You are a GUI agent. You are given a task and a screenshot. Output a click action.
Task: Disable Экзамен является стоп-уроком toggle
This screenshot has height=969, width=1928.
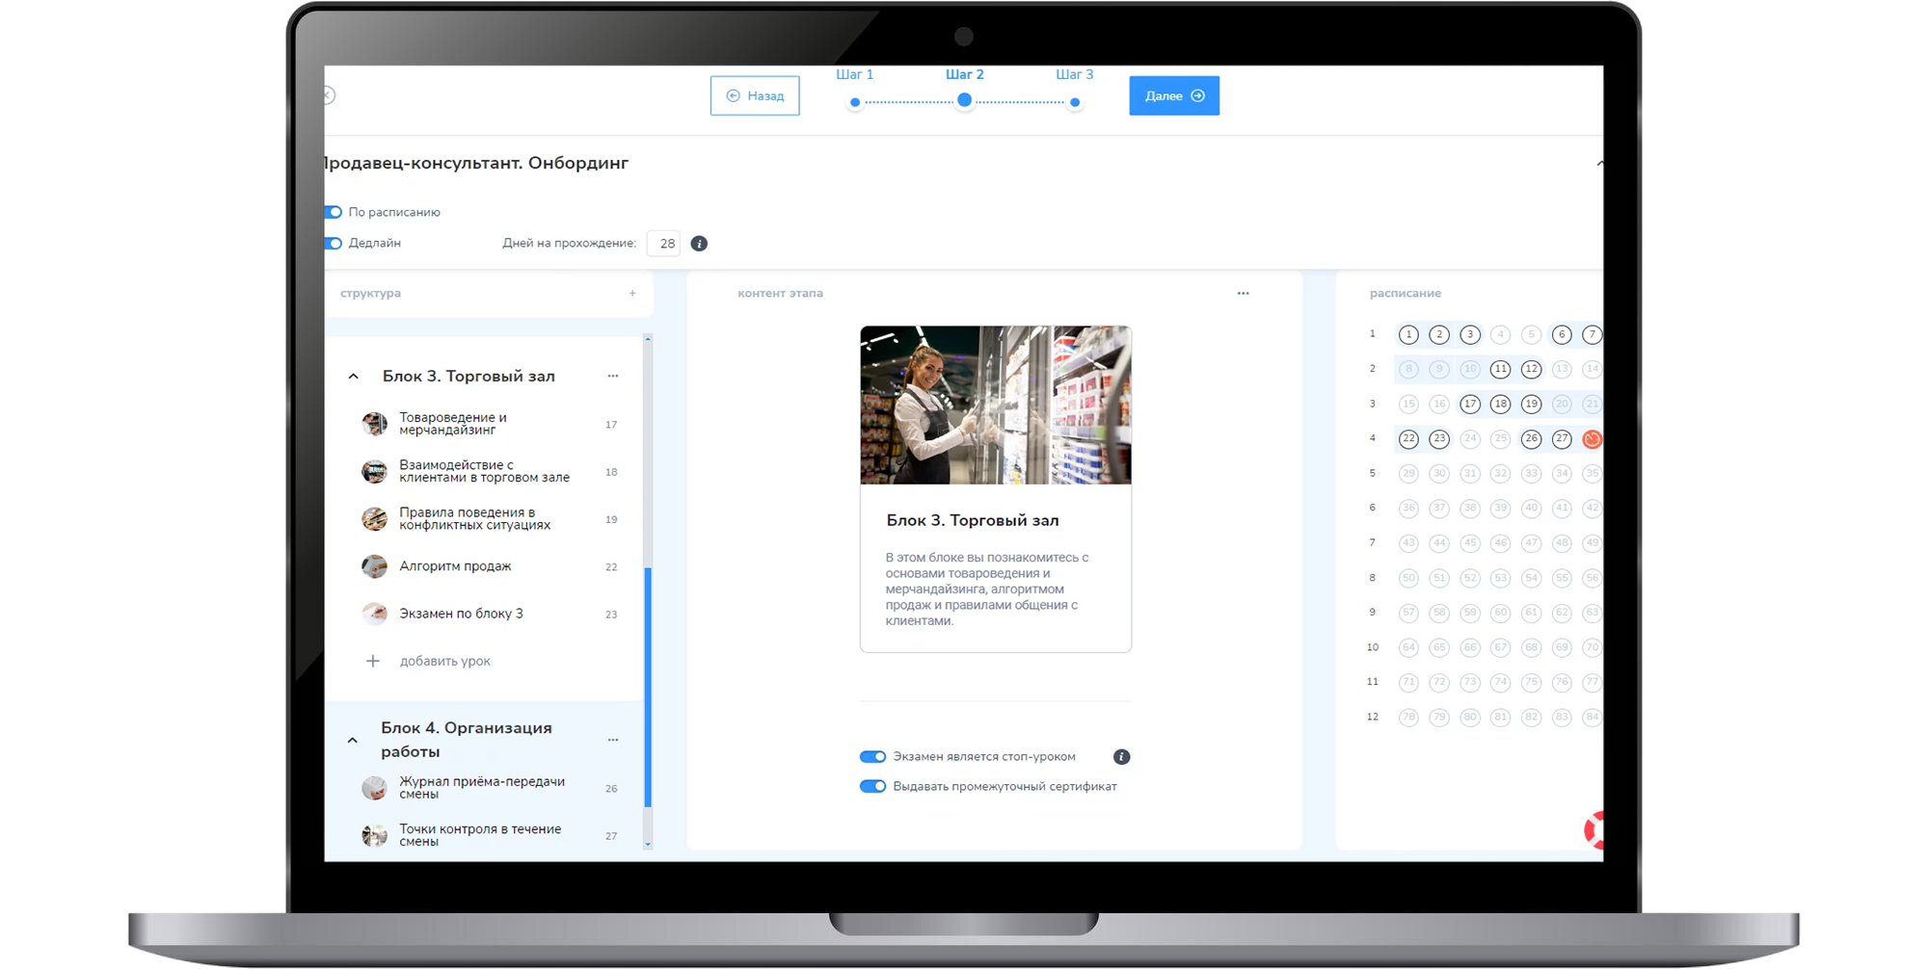872,757
